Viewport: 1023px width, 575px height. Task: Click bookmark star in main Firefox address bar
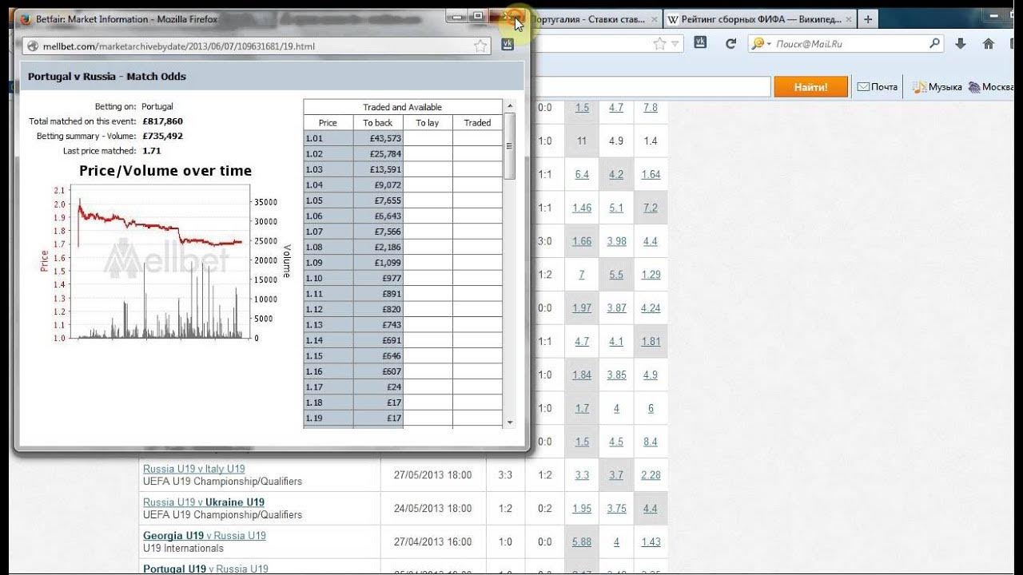[660, 44]
